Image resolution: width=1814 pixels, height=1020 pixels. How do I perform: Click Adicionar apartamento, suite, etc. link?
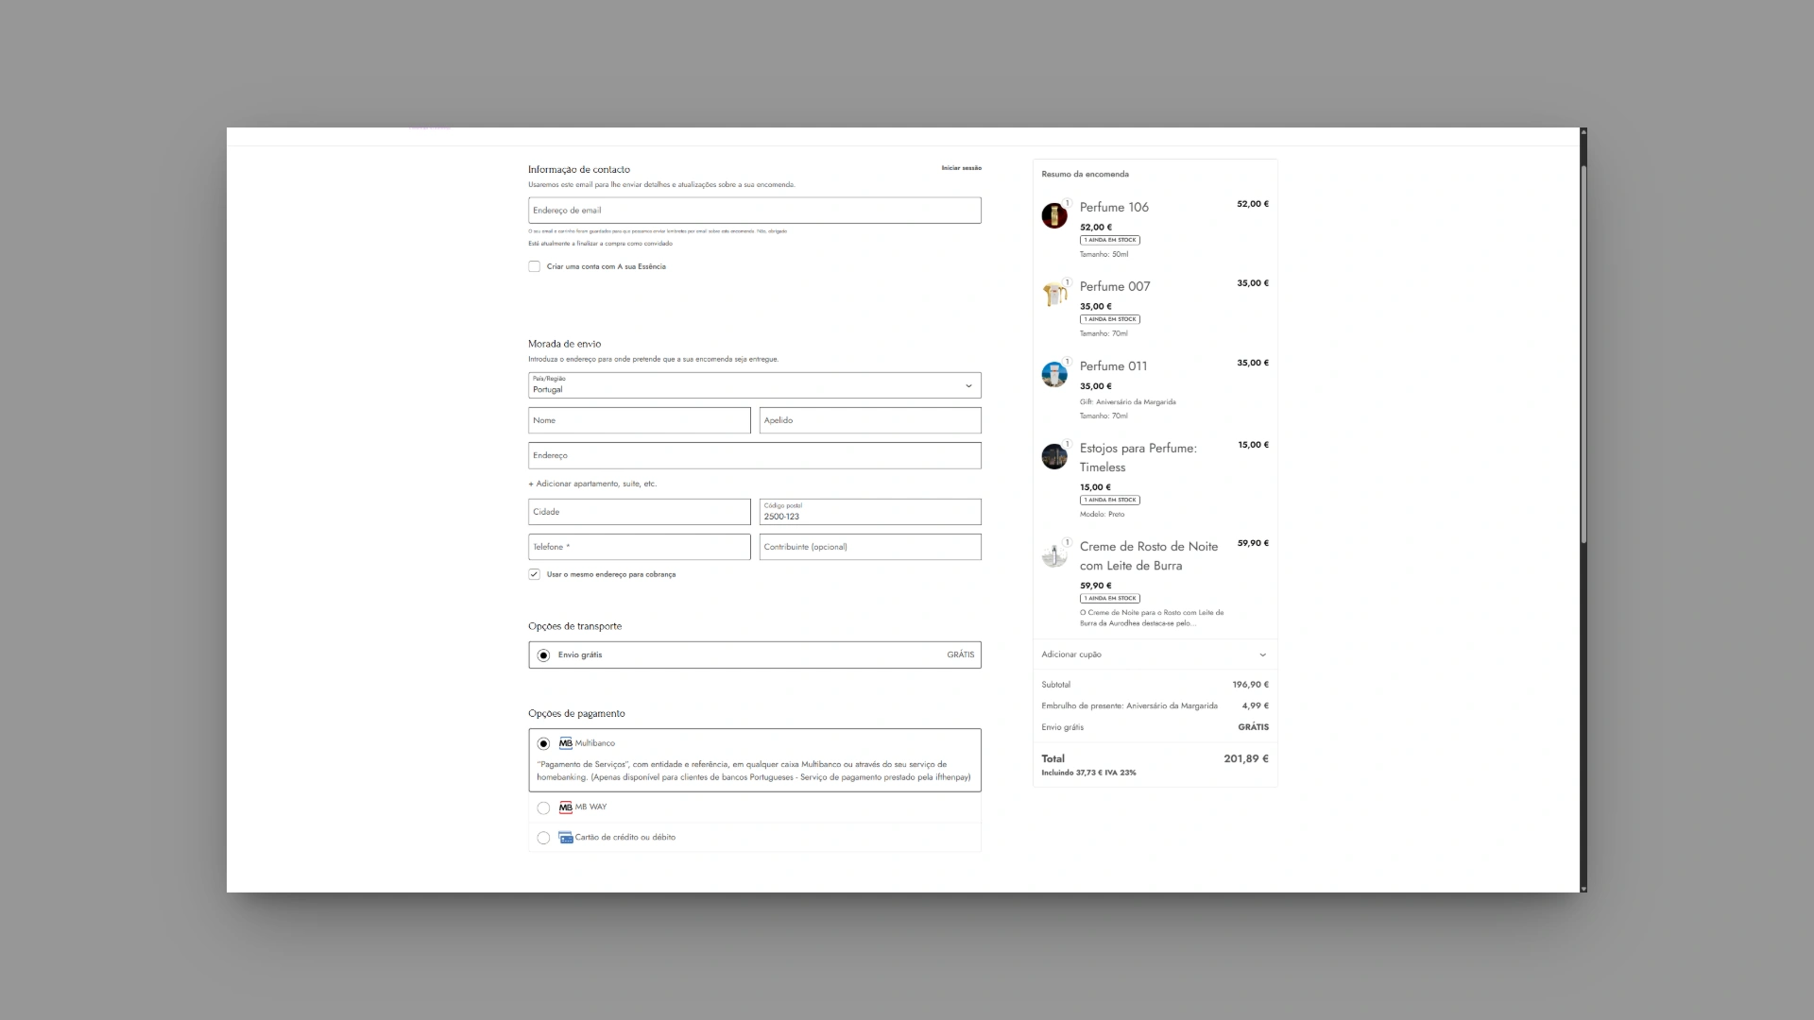coord(592,484)
